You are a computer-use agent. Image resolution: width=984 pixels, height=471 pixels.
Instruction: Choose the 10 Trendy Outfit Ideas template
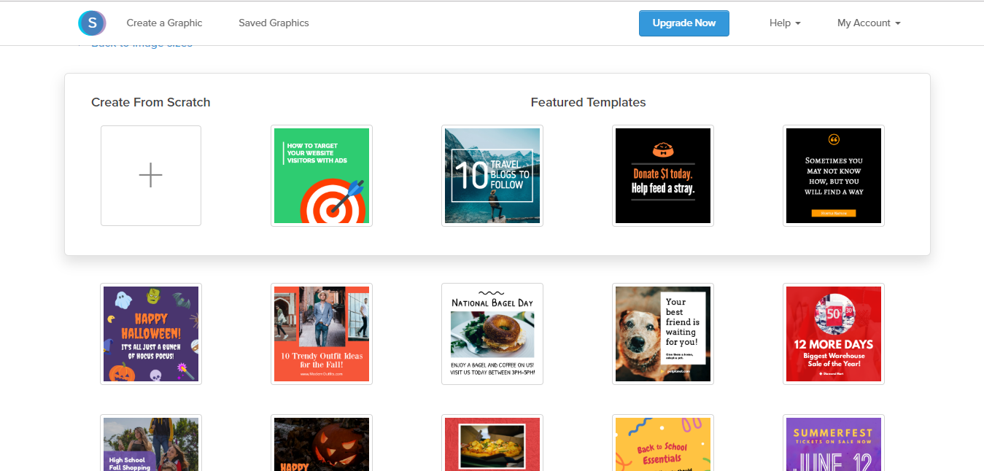(322, 334)
